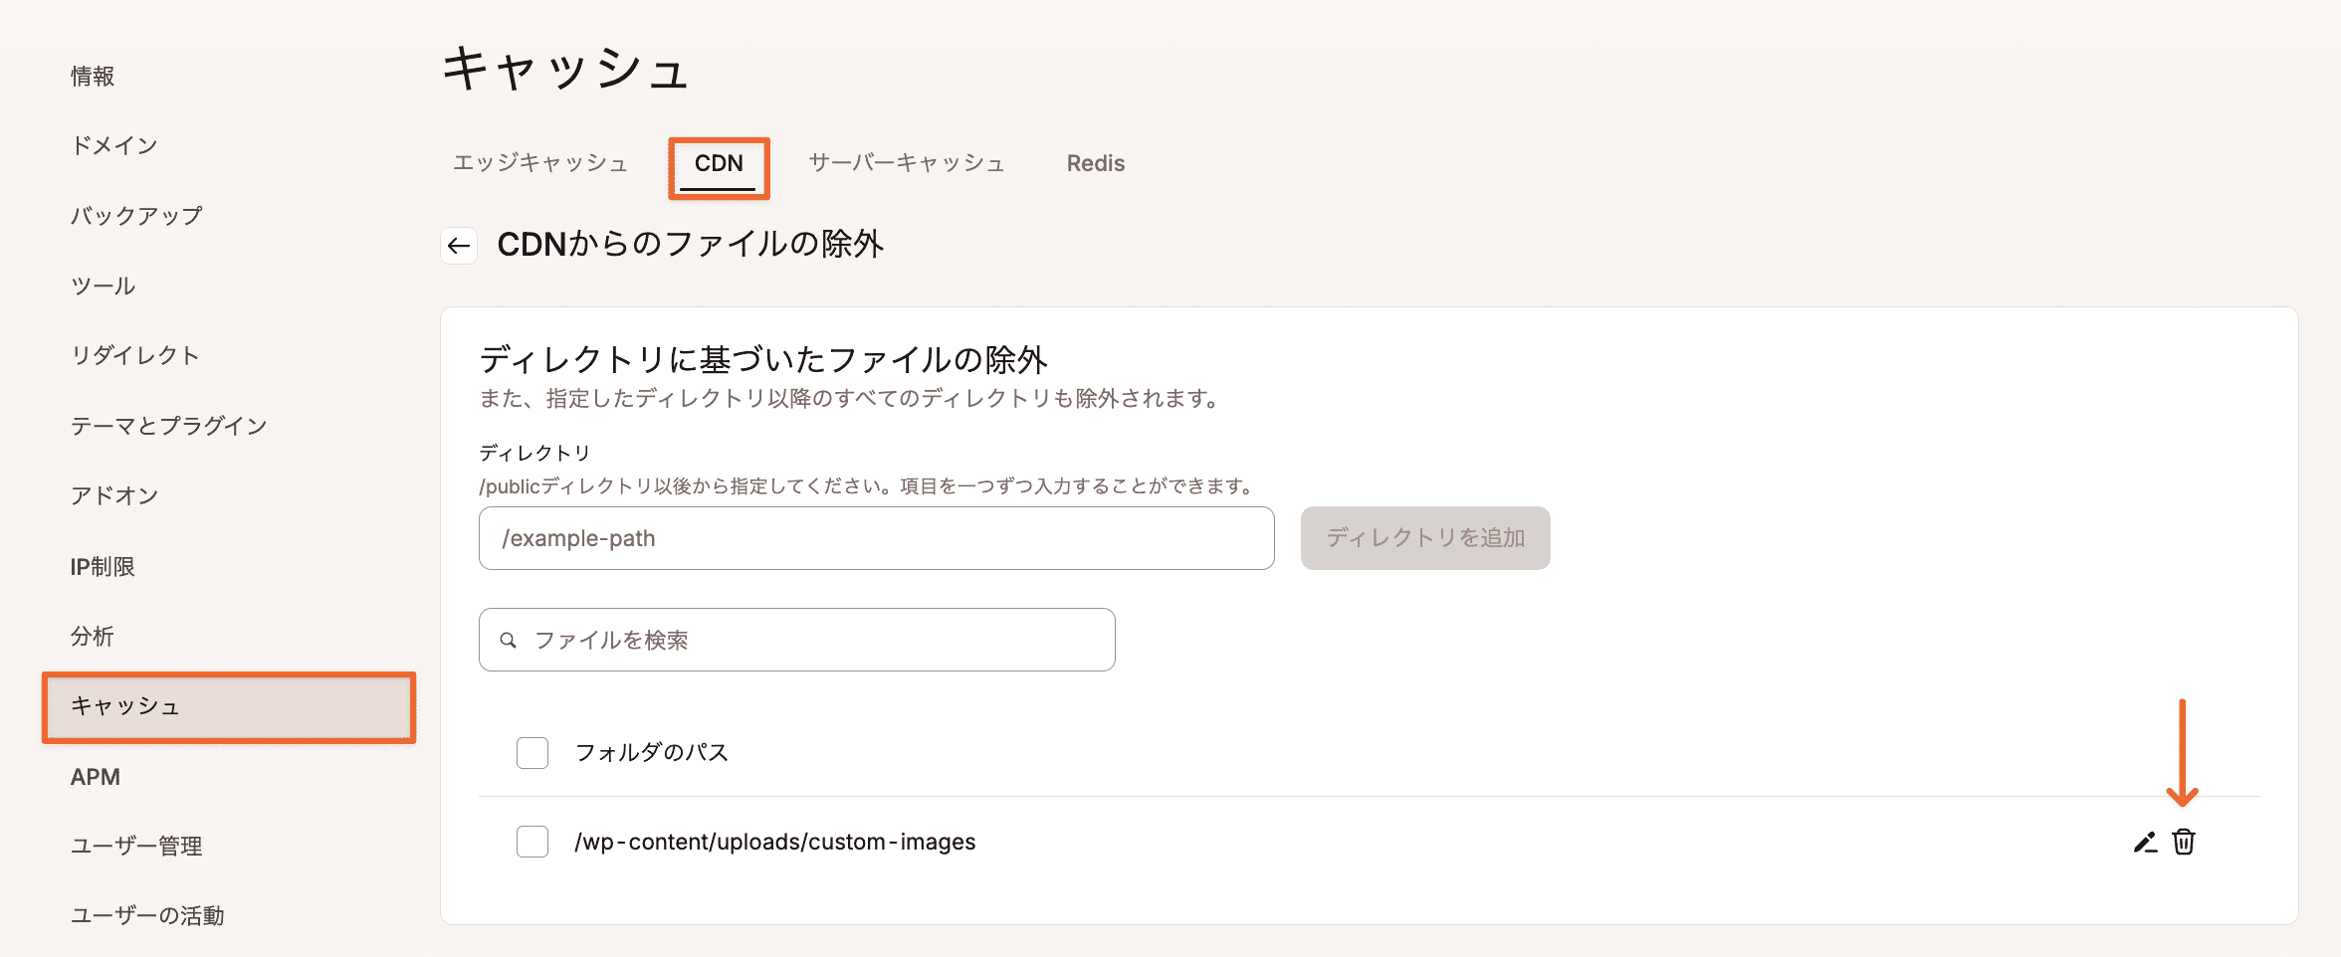This screenshot has height=957, width=2341.
Task: Click inside the ファイルを検索 search field
Action: click(x=796, y=640)
